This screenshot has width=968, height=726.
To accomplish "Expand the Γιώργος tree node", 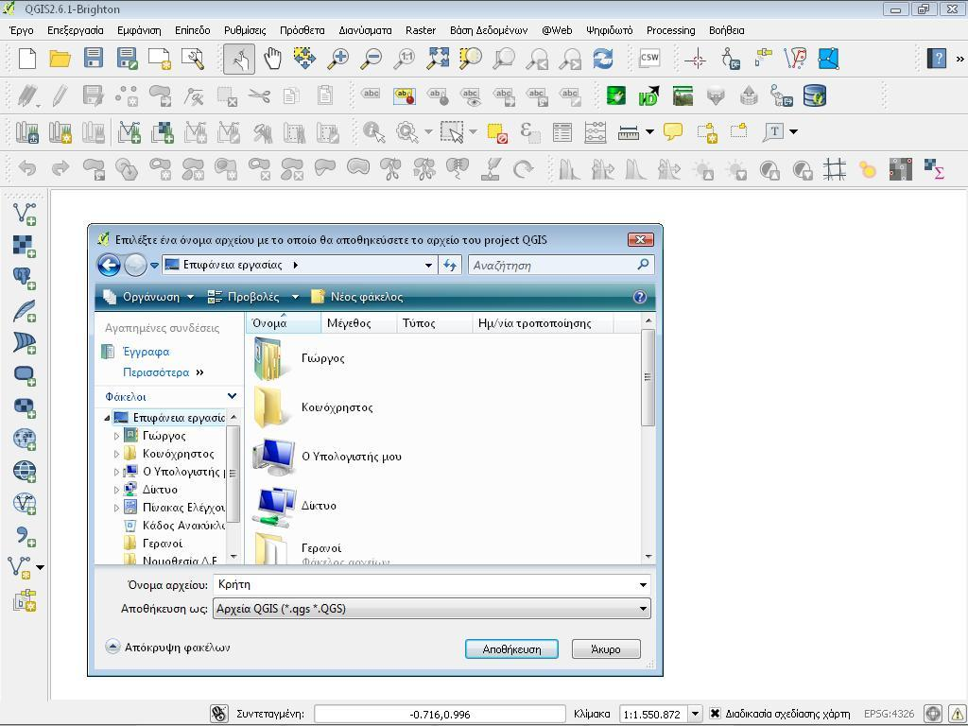I will [116, 436].
